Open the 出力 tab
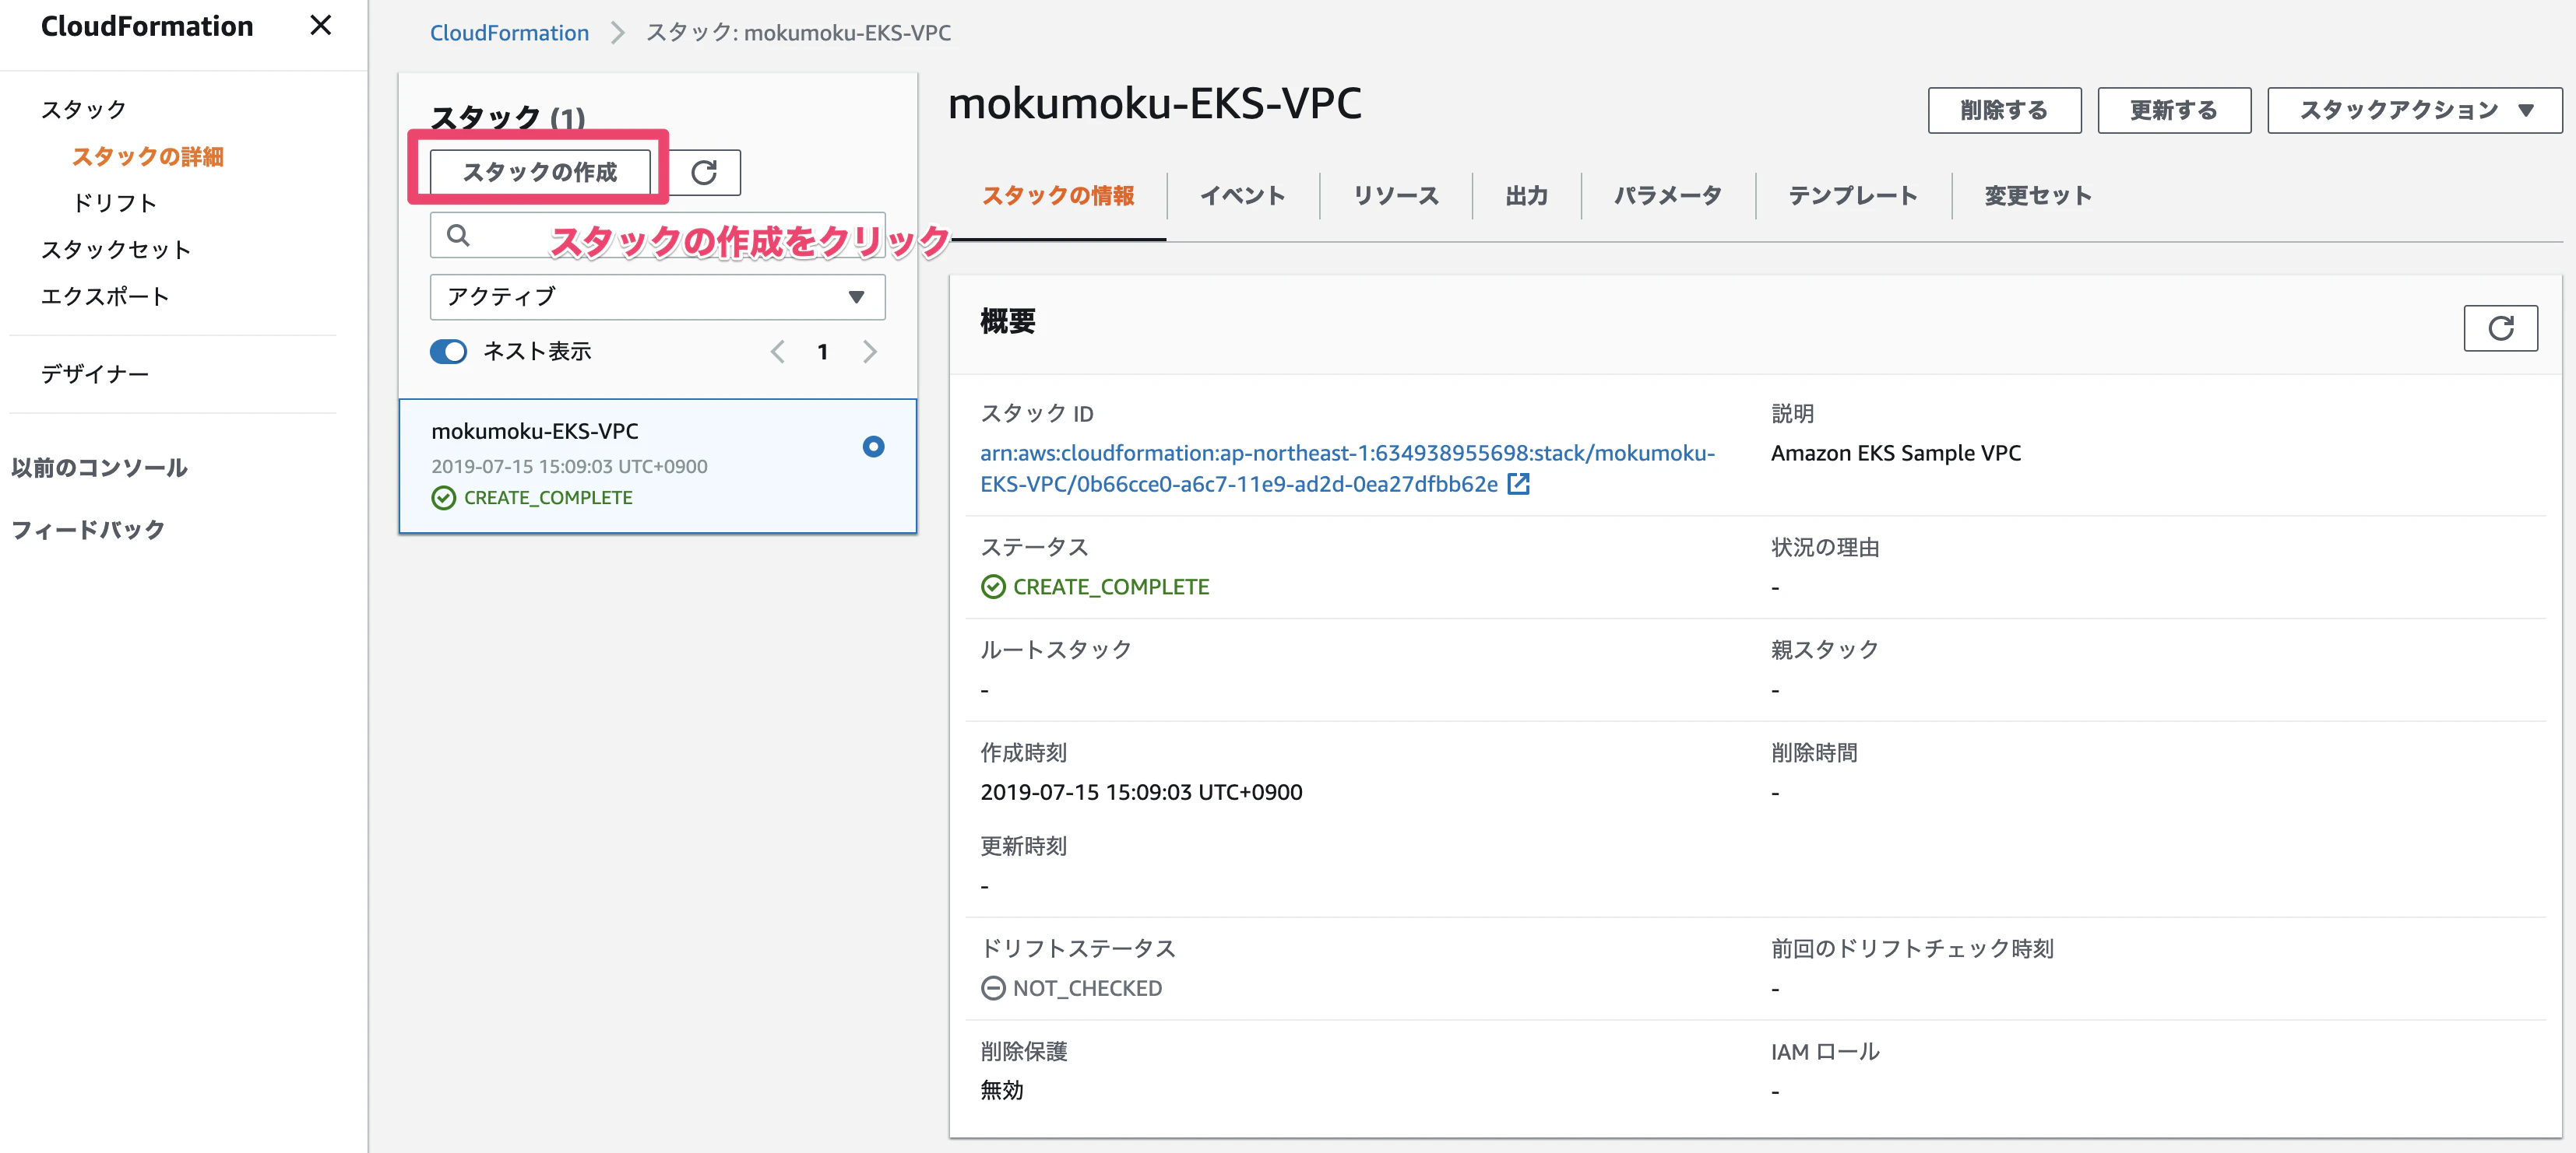The width and height of the screenshot is (2576, 1153). coord(1526,196)
